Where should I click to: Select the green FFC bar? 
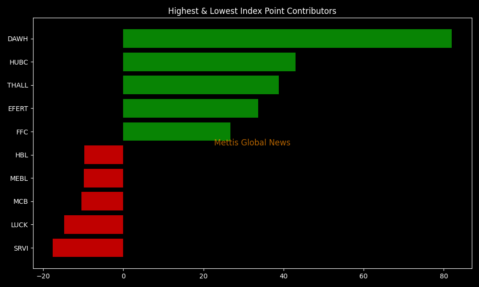coord(177,132)
